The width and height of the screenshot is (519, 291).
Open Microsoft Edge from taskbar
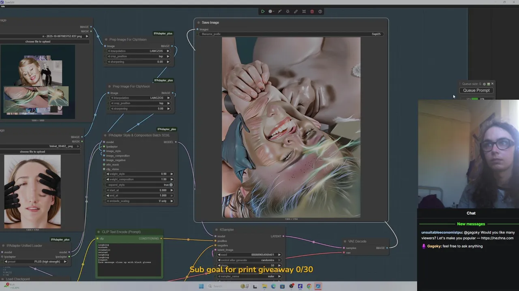[x=273, y=286]
